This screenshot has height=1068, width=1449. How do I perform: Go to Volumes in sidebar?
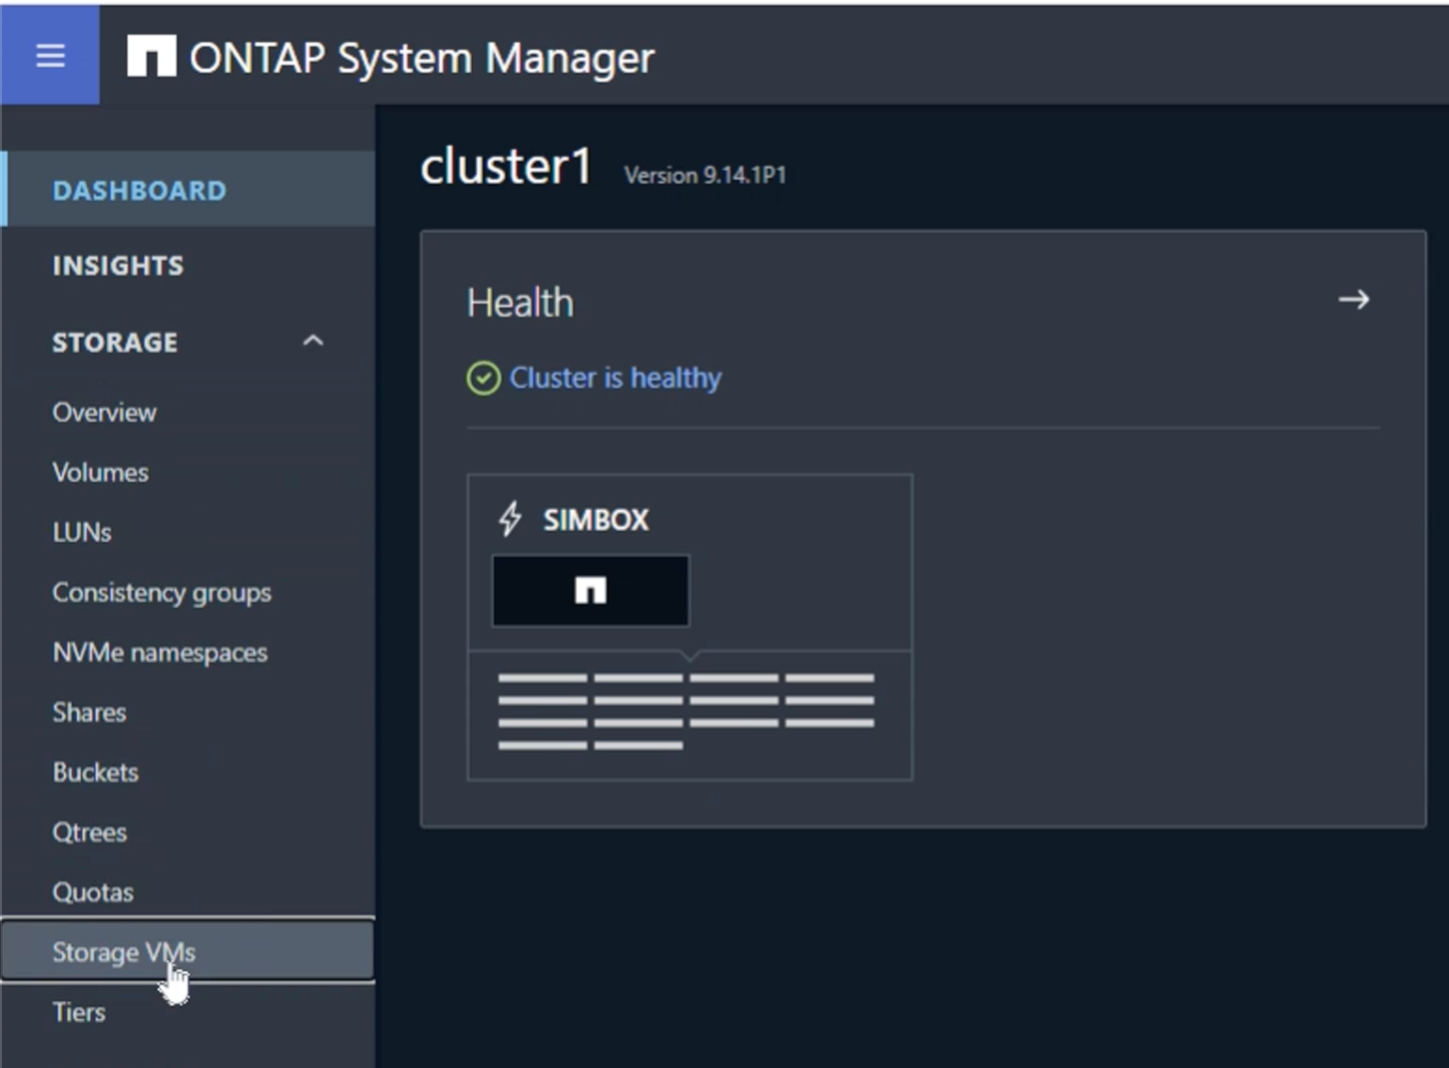[100, 472]
